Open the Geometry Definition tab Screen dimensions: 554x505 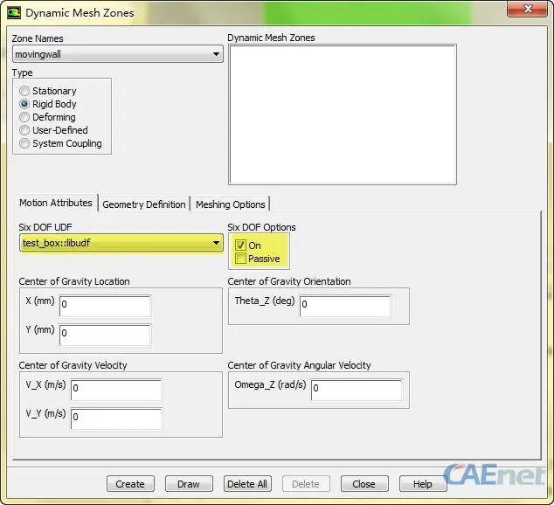[144, 204]
